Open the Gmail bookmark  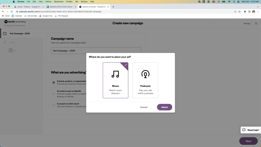6,16
